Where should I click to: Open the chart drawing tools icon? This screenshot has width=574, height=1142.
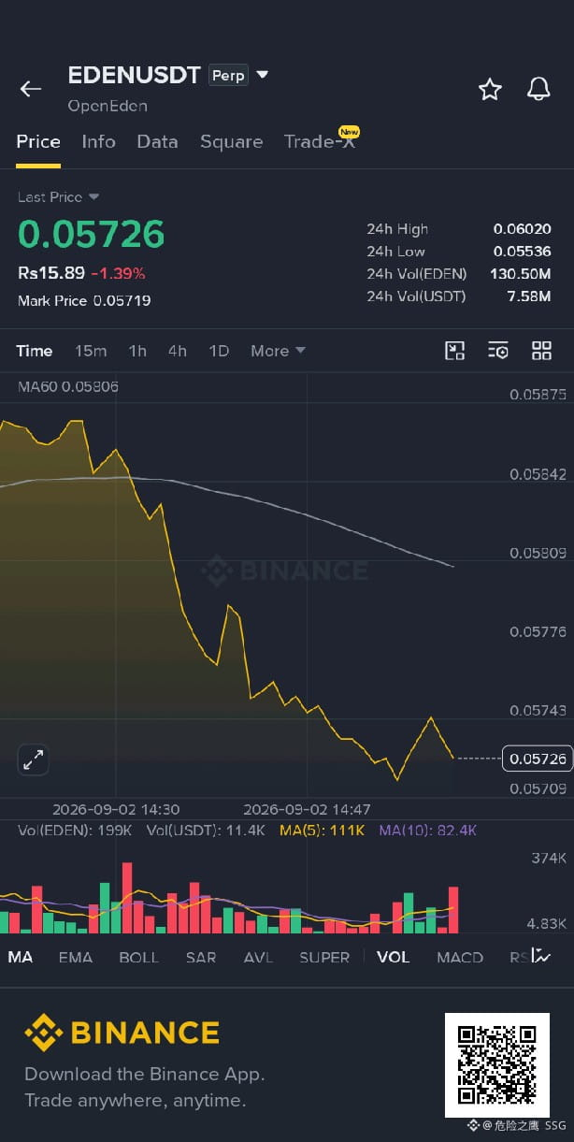click(x=454, y=351)
